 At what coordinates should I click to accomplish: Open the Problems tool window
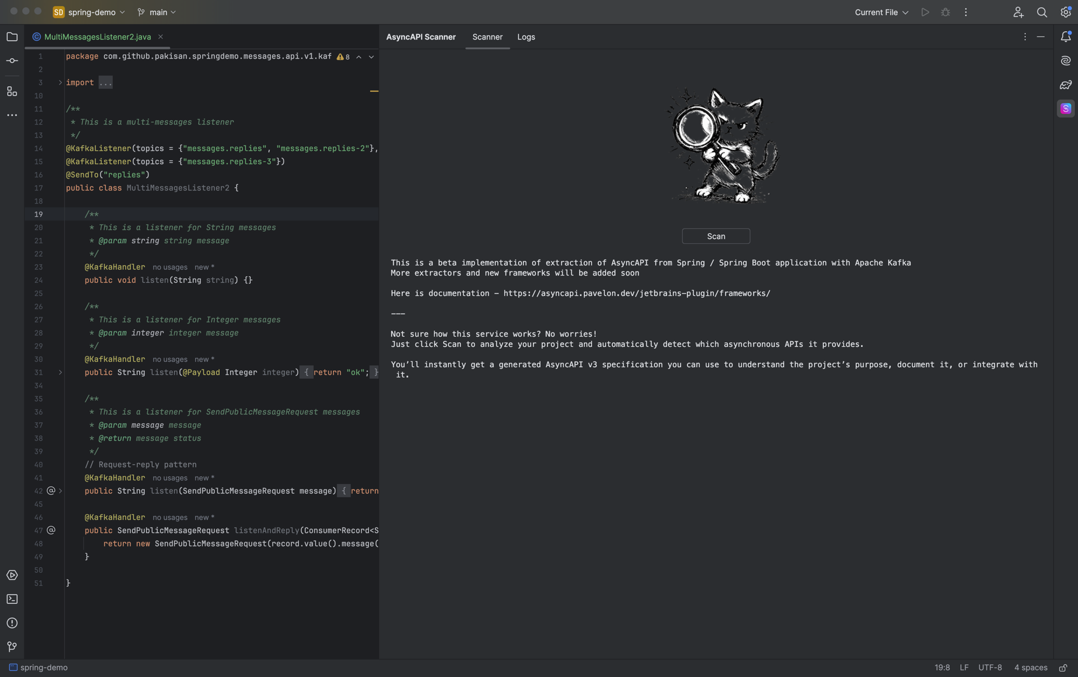pos(12,623)
